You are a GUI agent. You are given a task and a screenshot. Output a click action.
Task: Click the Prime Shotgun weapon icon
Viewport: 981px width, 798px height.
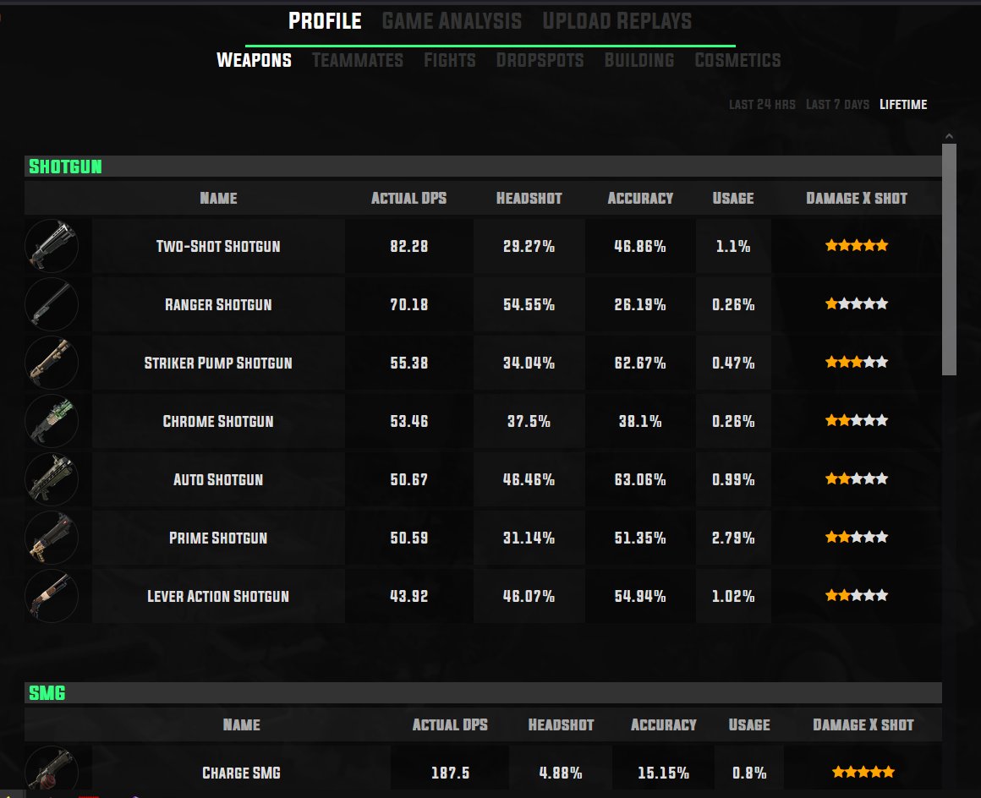coord(52,538)
